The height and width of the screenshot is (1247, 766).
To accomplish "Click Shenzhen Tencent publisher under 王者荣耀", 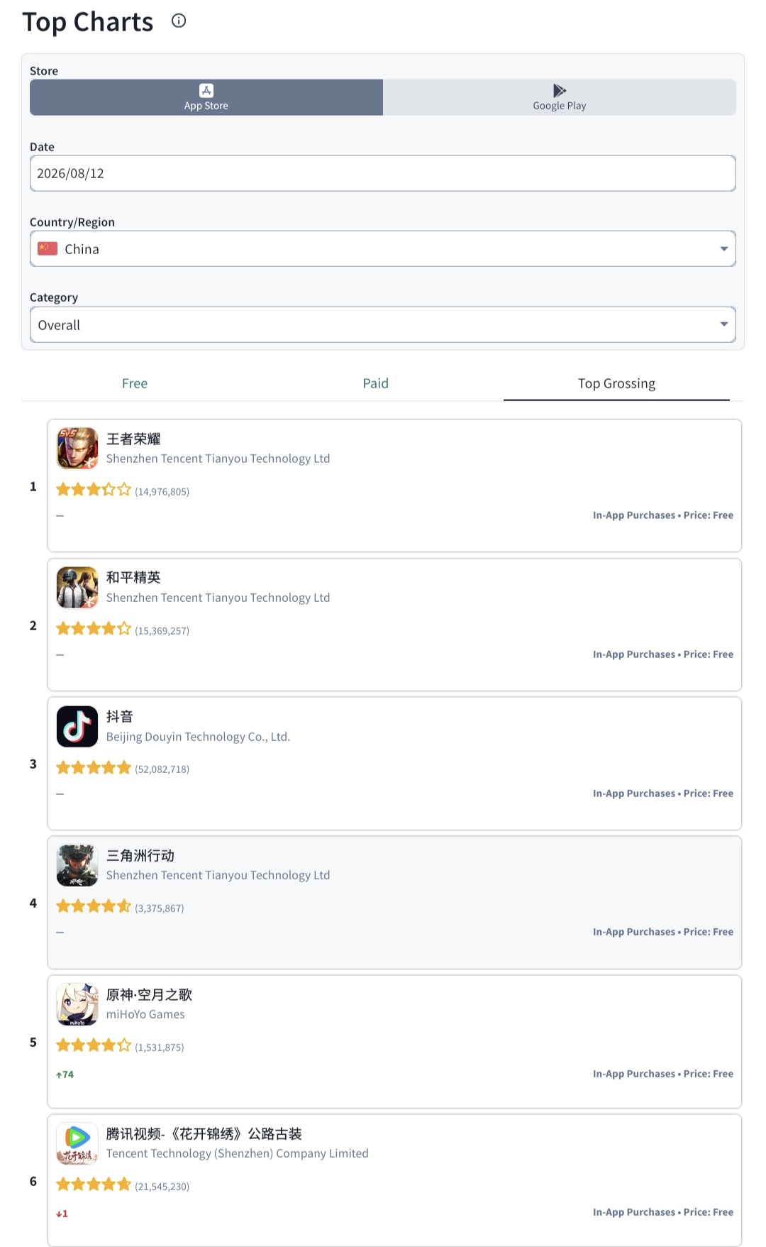I will (x=218, y=458).
